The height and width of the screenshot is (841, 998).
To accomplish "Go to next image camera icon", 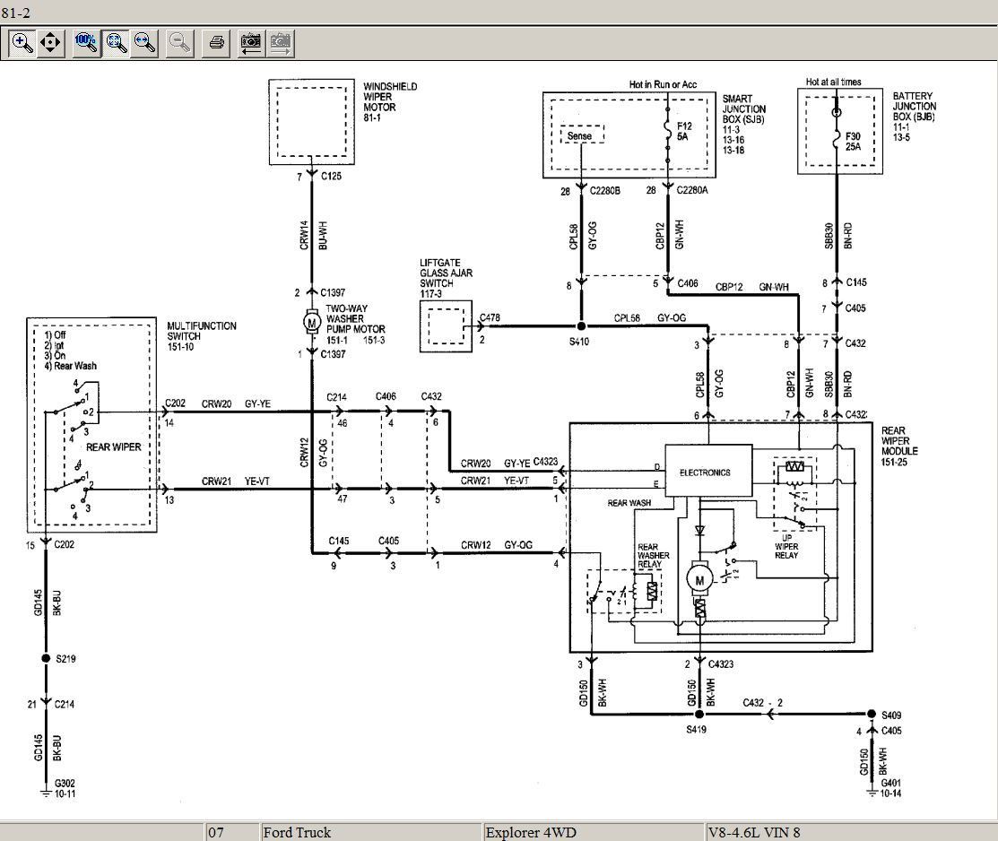I will tap(280, 42).
